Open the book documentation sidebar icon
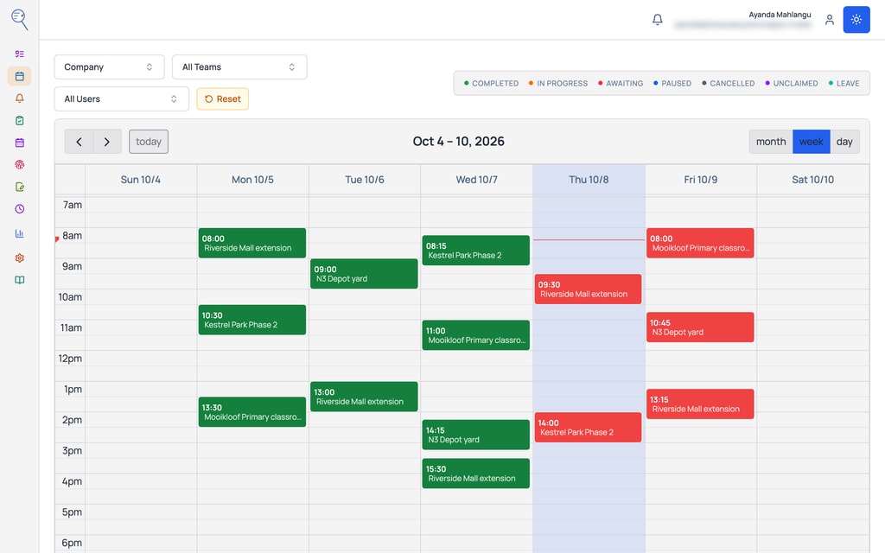 click(x=19, y=280)
